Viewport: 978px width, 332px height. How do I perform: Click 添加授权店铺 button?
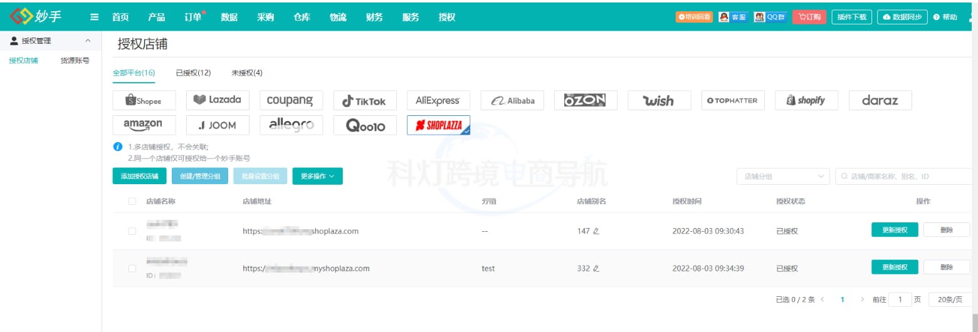(x=140, y=177)
